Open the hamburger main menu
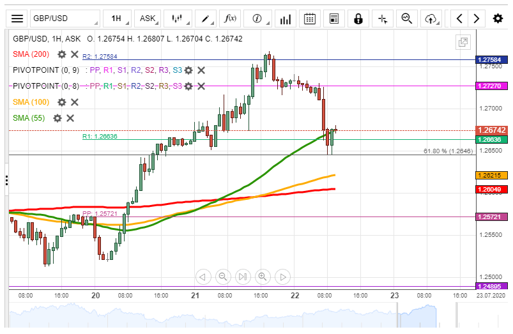The image size is (513, 334). pyautogui.click(x=17, y=19)
